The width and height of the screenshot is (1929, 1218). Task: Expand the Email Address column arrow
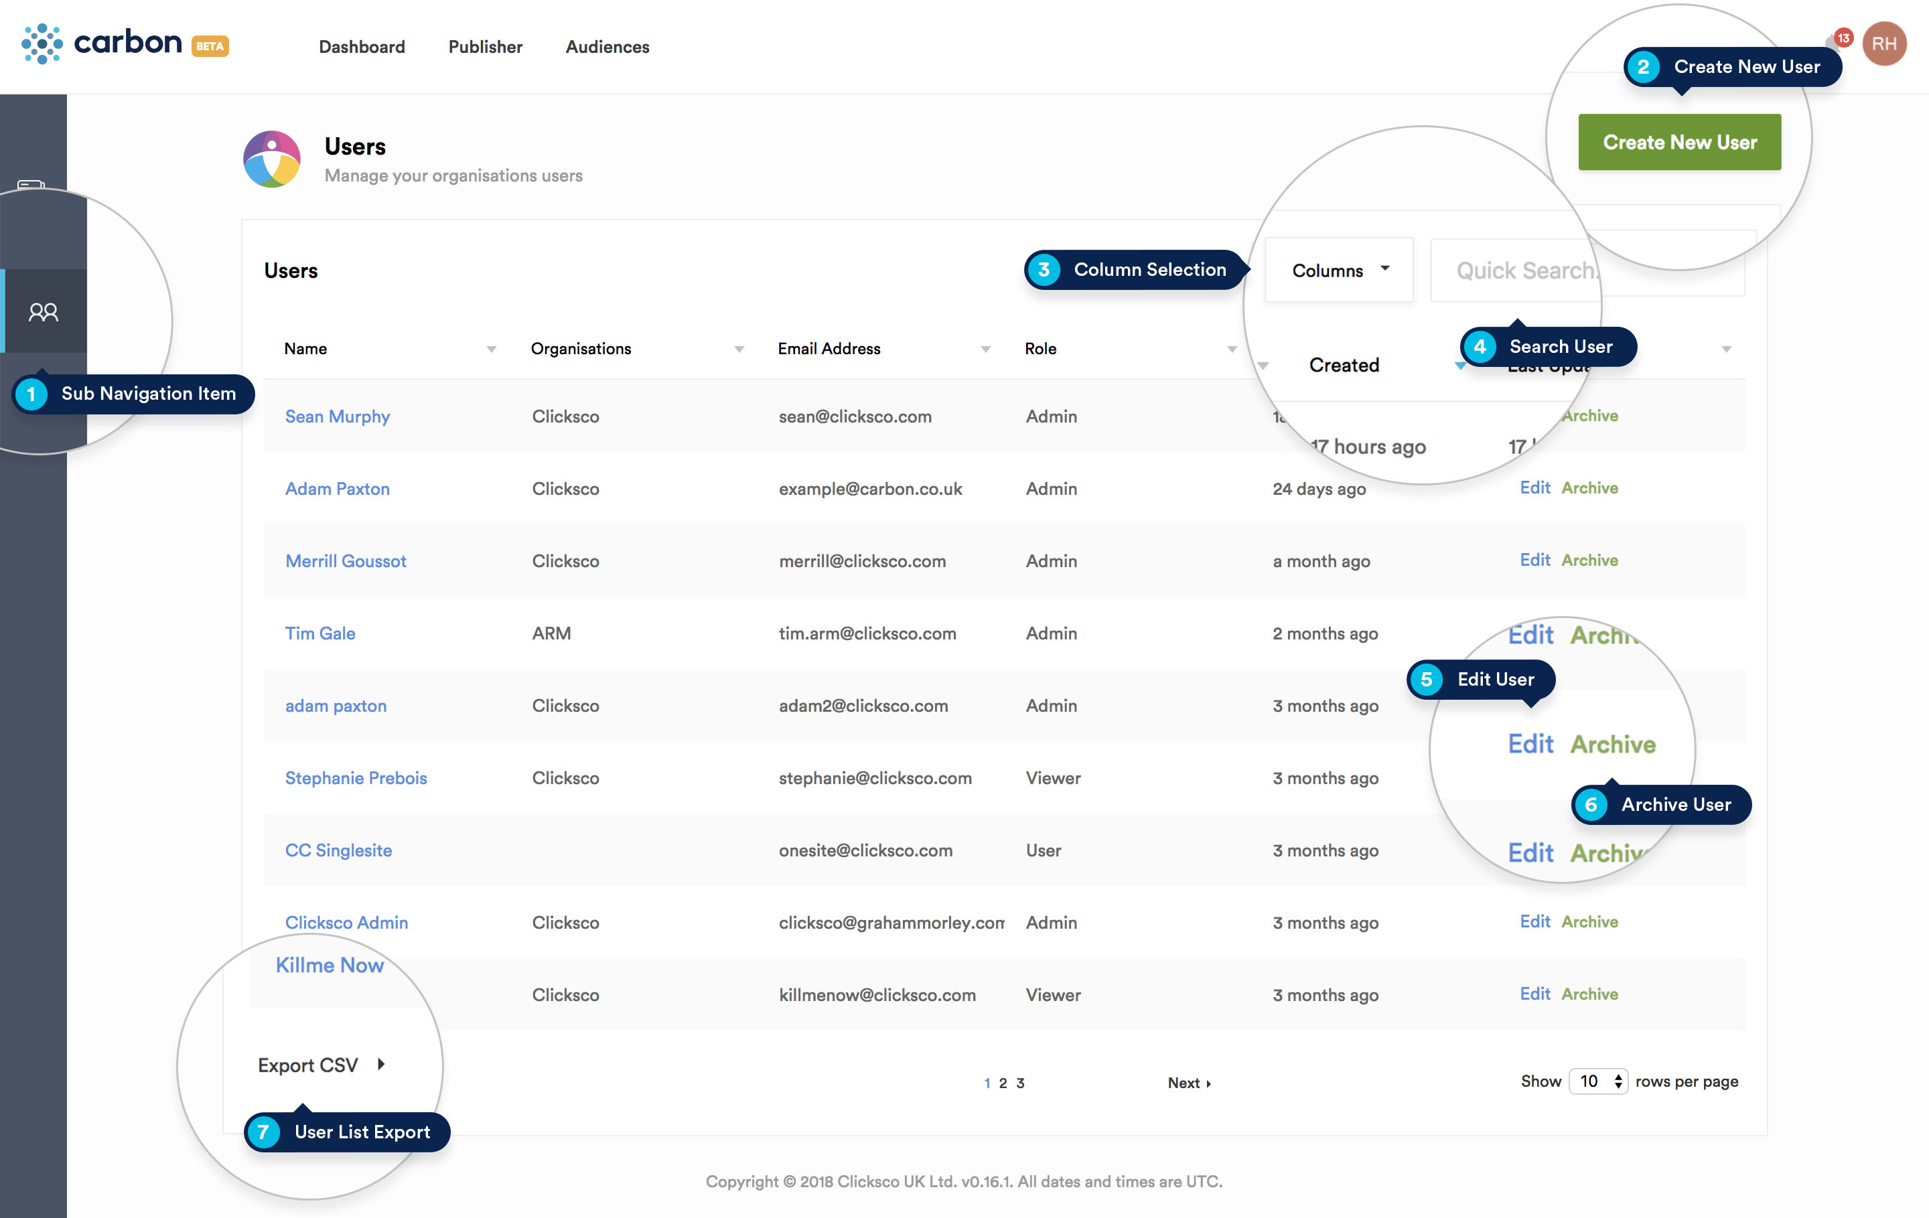985,349
